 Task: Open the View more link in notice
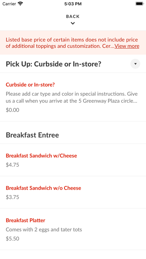[x=127, y=46]
